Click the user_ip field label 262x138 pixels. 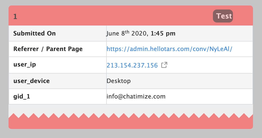coord(25,64)
